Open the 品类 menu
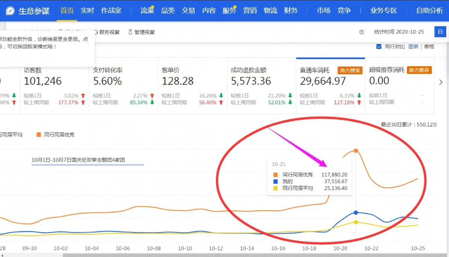The width and height of the screenshot is (449, 257). [x=168, y=10]
